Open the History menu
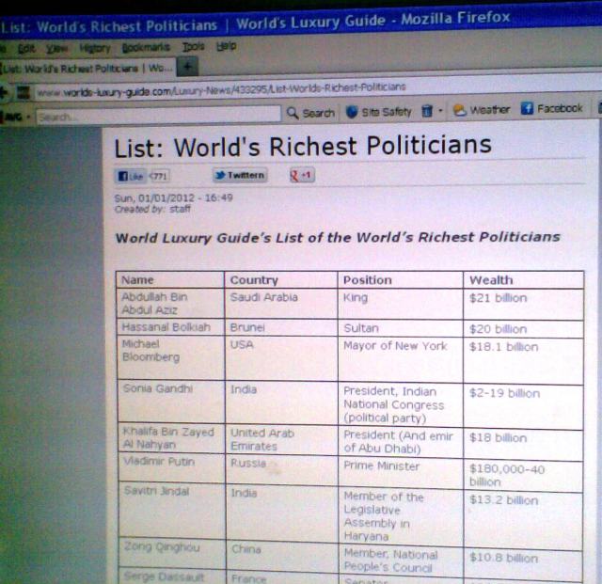 point(95,47)
